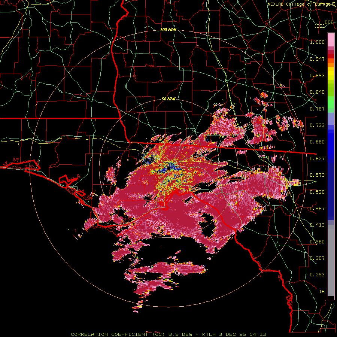The width and height of the screenshot is (337, 337).
Task: Click the 0.893 scale label
Action: (317, 75)
